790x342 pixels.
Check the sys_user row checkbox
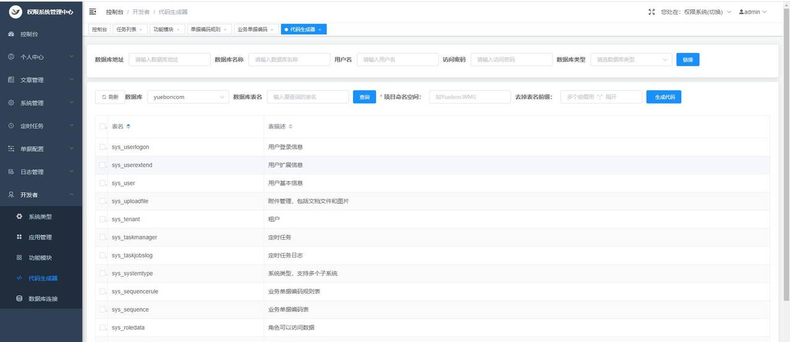102,183
